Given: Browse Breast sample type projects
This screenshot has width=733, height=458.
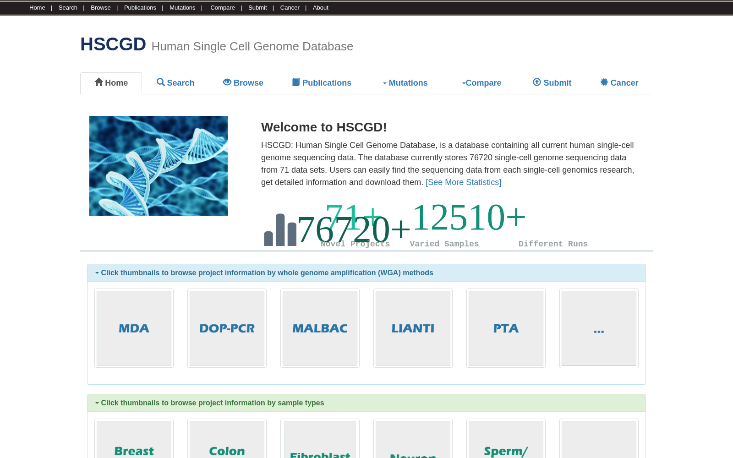Looking at the screenshot, I should [134, 439].
